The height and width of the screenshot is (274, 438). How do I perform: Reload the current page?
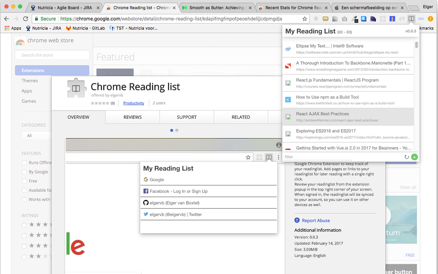point(26,19)
